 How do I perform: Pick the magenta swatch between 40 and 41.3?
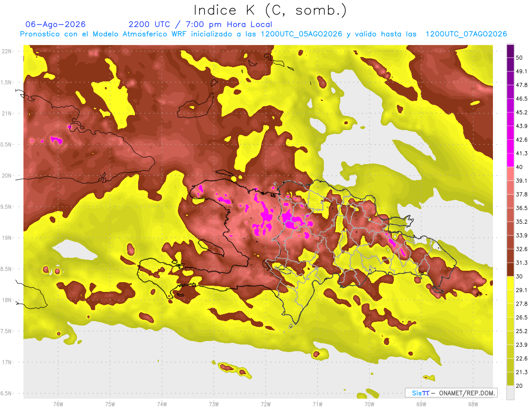pos(510,161)
